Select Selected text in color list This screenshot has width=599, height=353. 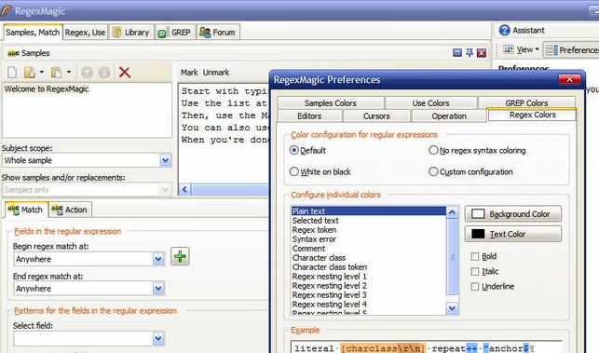pos(368,221)
